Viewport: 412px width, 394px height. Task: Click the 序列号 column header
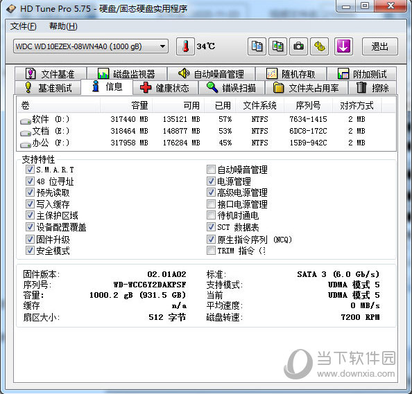tap(308, 105)
